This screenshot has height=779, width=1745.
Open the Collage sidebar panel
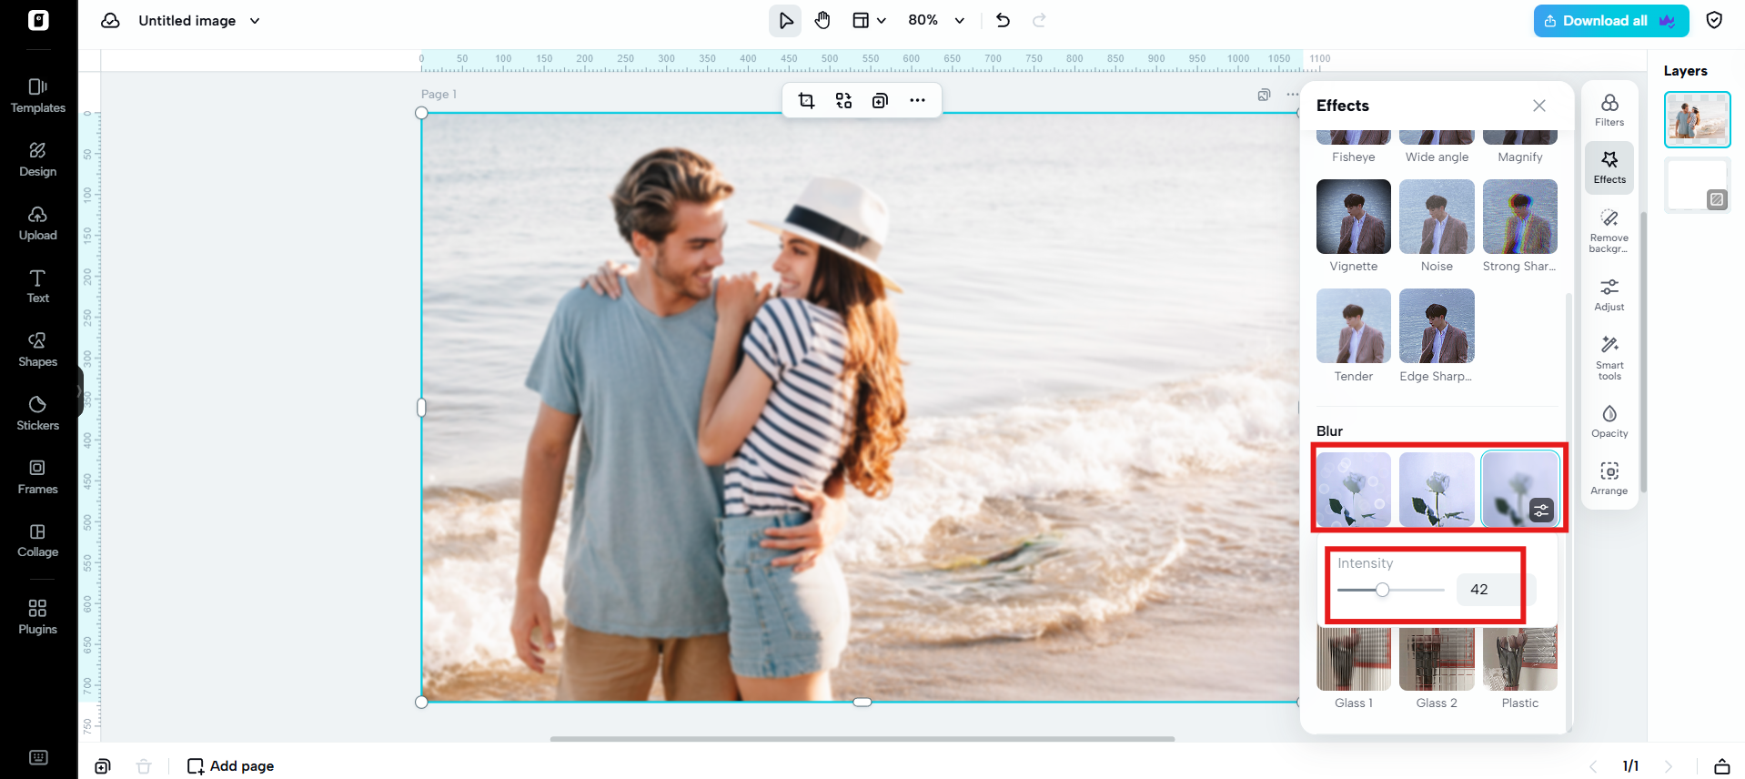tap(38, 540)
